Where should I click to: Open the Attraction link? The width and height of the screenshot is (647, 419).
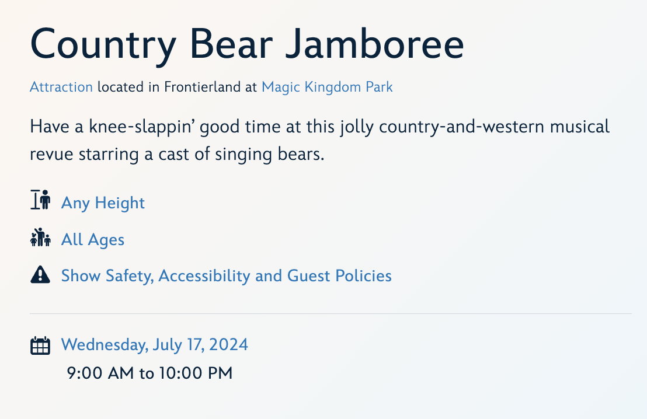click(x=61, y=87)
